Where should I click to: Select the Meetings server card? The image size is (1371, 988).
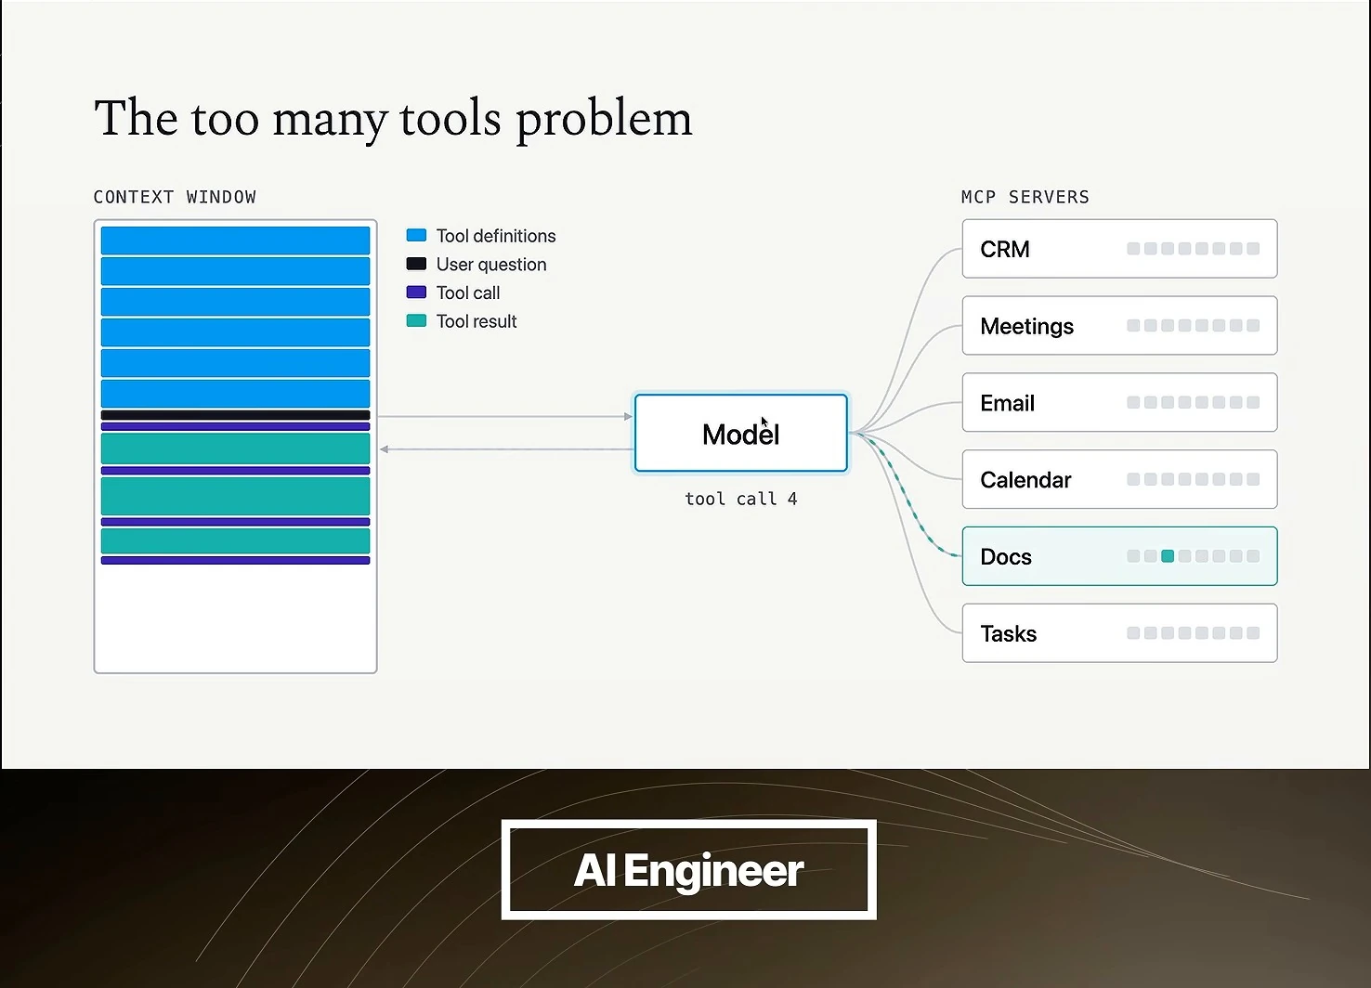(1119, 326)
